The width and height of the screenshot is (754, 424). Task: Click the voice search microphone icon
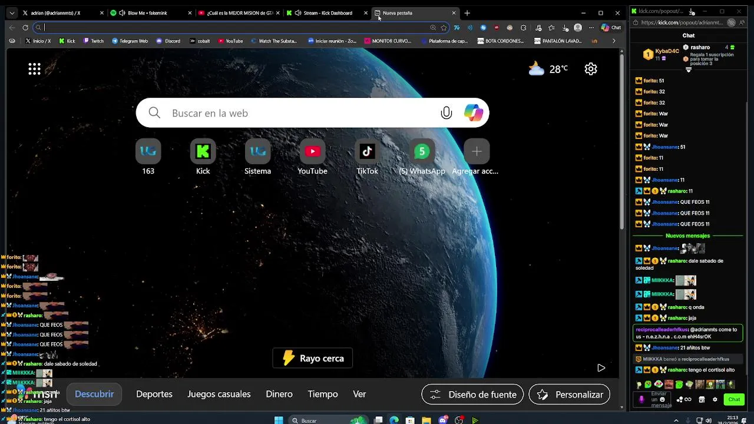(x=447, y=113)
